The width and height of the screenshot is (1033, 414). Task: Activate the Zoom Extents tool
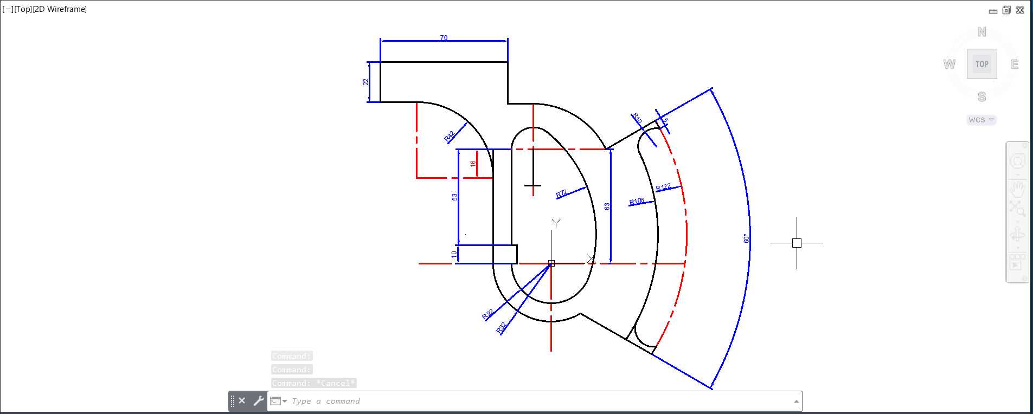1017,208
